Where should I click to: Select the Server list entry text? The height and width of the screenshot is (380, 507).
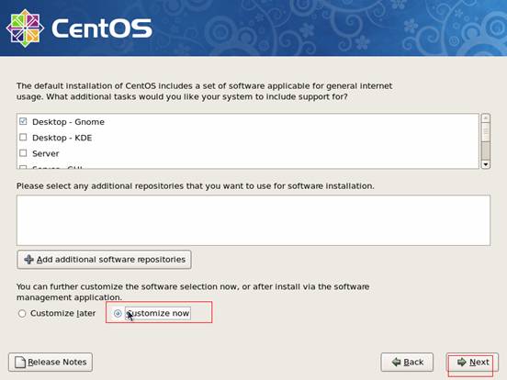coord(46,153)
